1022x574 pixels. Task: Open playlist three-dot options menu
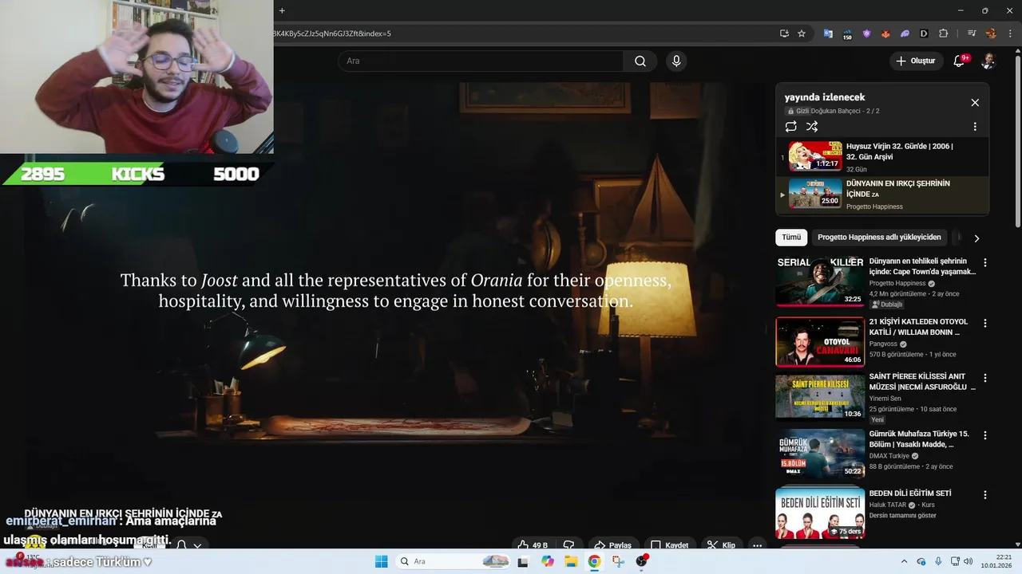[x=975, y=127]
